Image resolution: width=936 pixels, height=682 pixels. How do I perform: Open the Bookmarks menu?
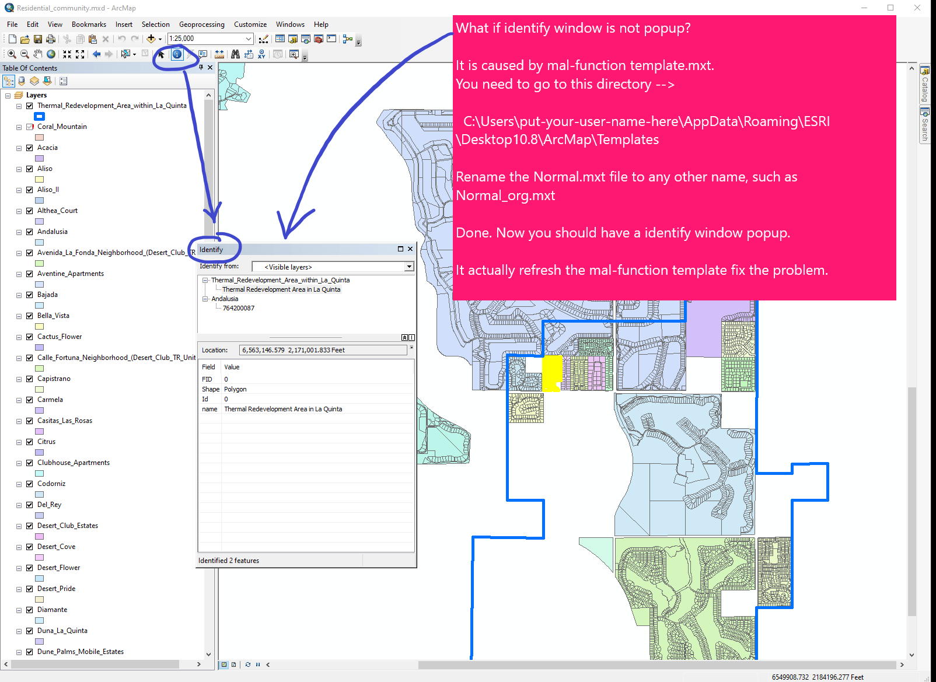(x=89, y=25)
